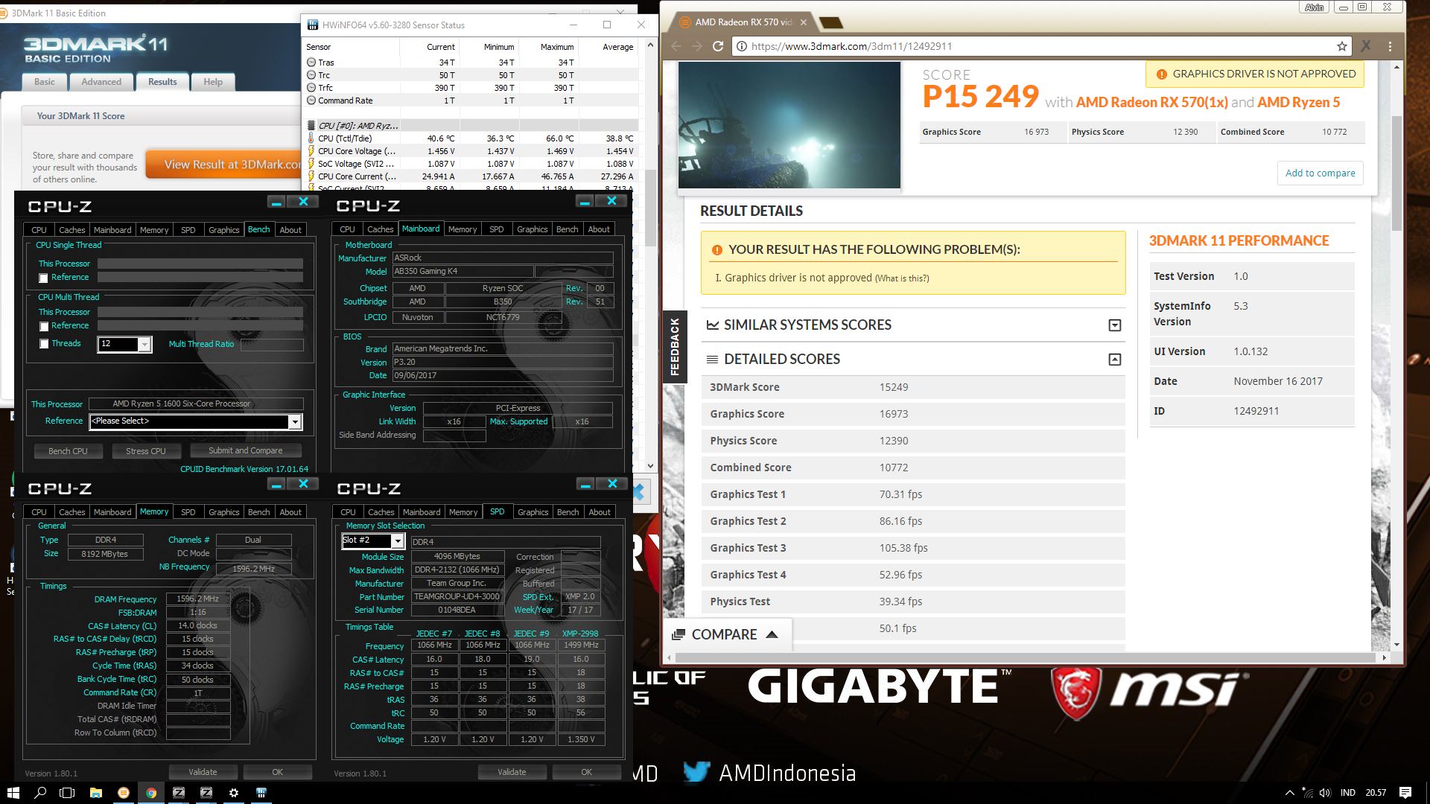Click Submit and Compare button
The width and height of the screenshot is (1430, 804).
pyautogui.click(x=246, y=450)
